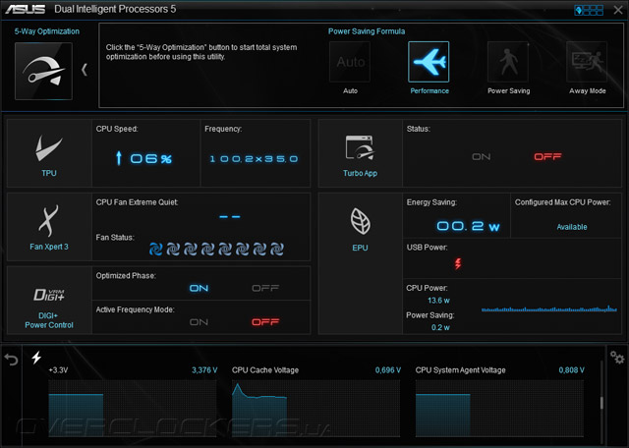The image size is (629, 448).
Task: Click the CPU Cache Voltage graph
Action: point(315,409)
